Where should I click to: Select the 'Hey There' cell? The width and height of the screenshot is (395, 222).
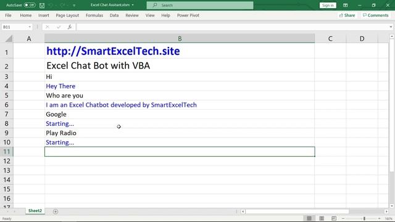180,86
